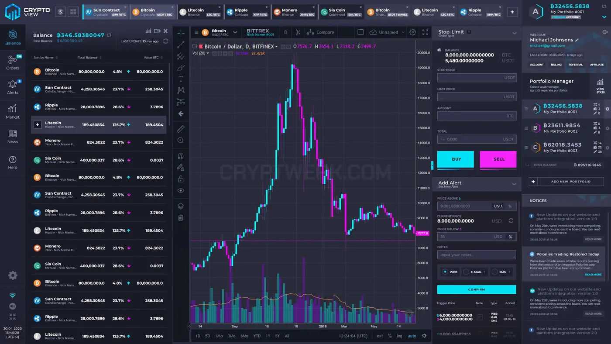
Task: Select the E-MAIL alert notification option
Action: coord(475,272)
